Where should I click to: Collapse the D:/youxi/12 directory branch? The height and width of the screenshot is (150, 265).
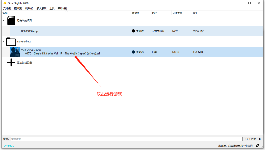pos(4,41)
